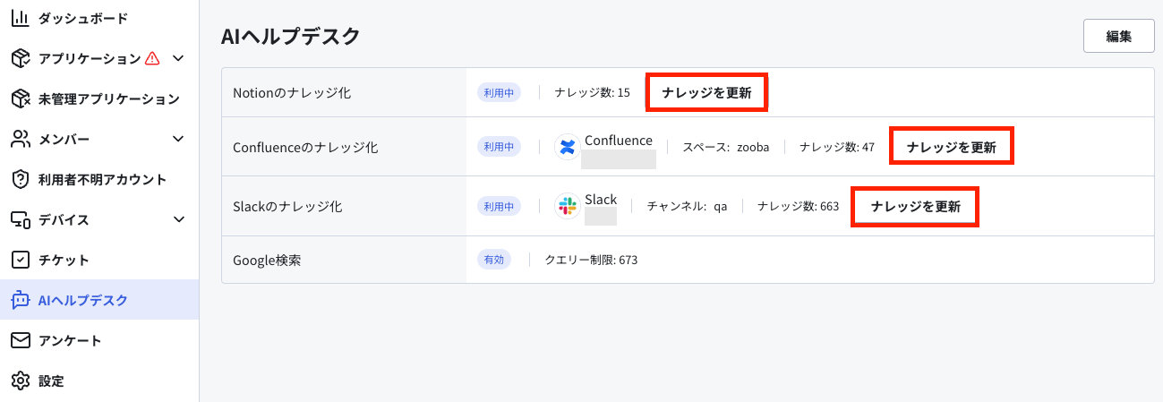Viewport: 1163px width, 402px height.
Task: Click the unmanaged applications box icon
Action: (20, 98)
